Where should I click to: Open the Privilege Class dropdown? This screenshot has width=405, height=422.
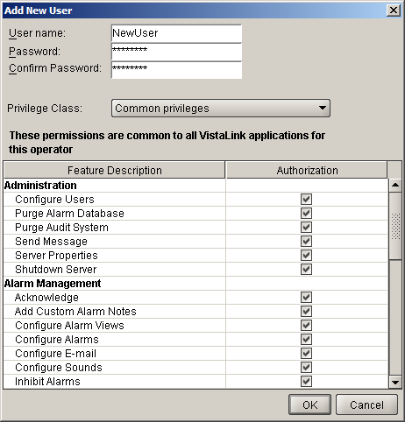pyautogui.click(x=221, y=109)
